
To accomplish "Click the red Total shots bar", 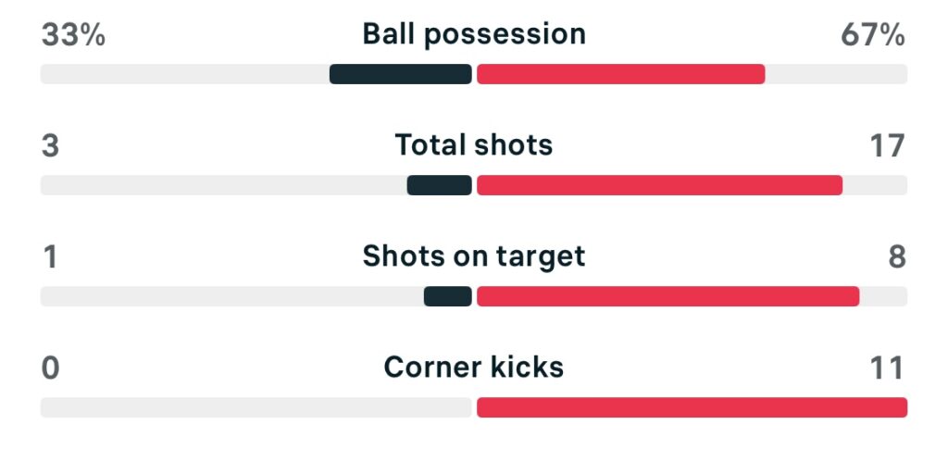I will pyautogui.click(x=659, y=185).
